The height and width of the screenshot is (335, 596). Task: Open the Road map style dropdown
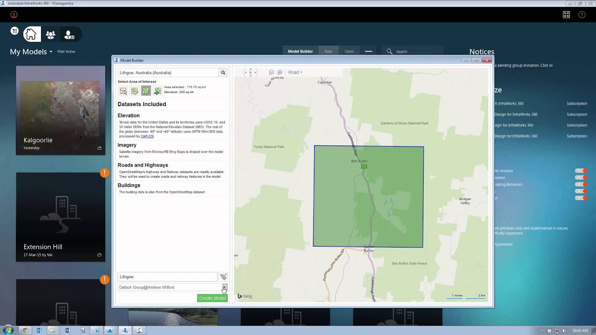click(x=295, y=72)
